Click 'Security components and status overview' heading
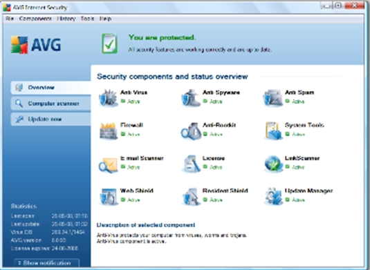 [x=172, y=77]
